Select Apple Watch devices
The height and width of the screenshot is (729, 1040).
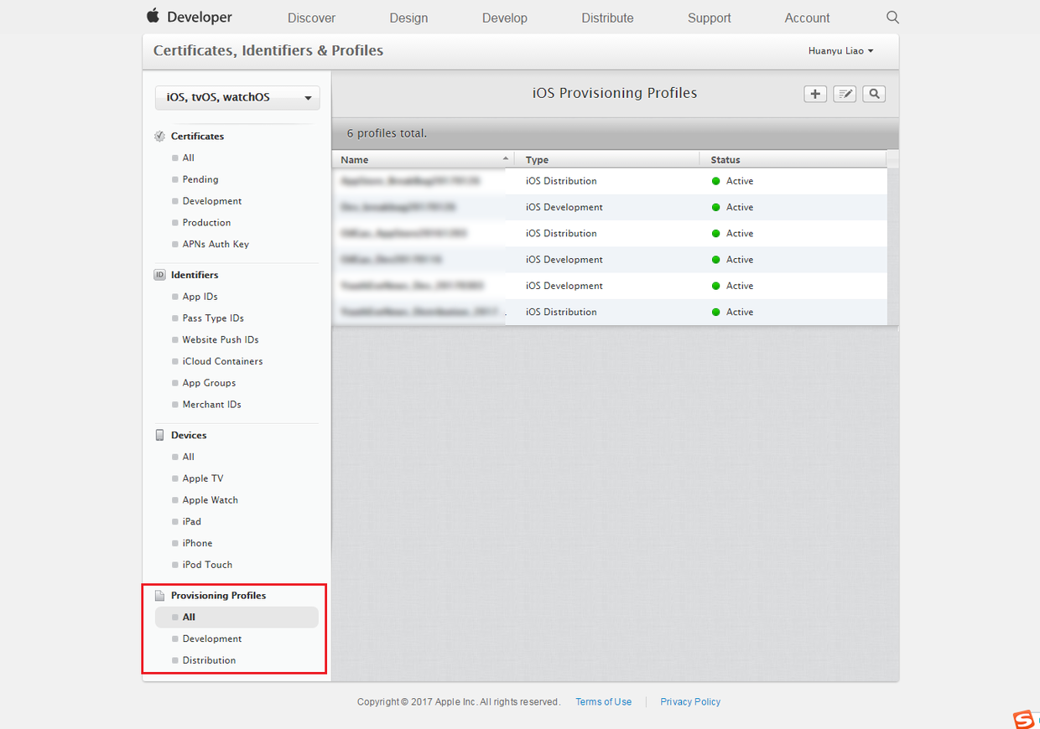(x=210, y=500)
